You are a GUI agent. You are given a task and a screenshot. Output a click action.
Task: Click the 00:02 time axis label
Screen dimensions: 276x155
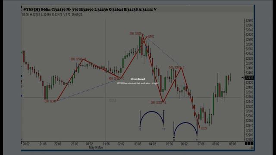click(89, 144)
